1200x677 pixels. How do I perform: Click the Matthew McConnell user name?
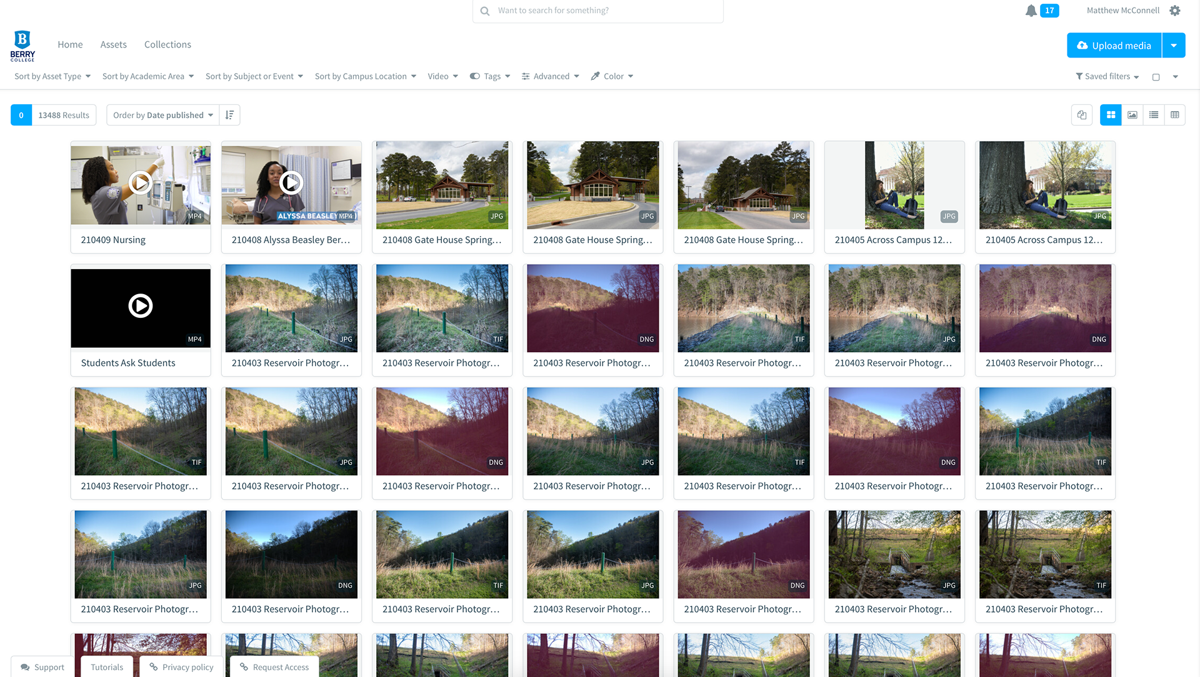coord(1122,11)
